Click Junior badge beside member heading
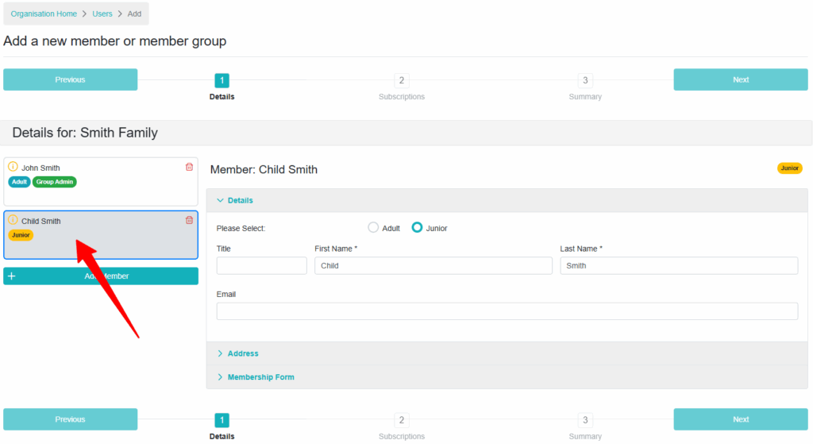 (x=790, y=168)
